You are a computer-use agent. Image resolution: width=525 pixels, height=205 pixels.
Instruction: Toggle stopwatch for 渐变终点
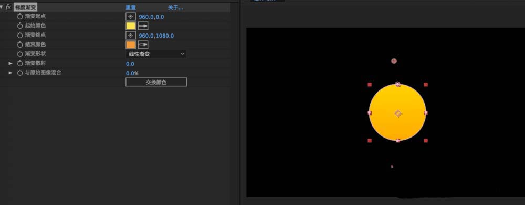(20, 35)
